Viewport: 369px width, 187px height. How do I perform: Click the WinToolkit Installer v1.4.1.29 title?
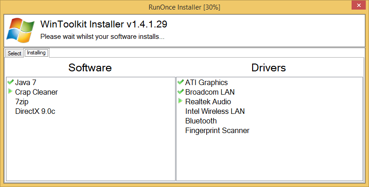click(x=104, y=24)
